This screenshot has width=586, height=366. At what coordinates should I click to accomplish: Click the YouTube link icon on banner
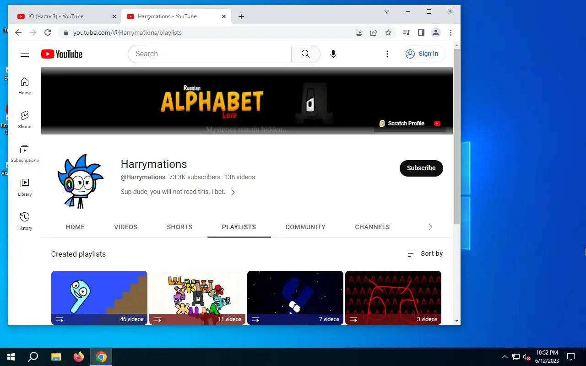coord(437,124)
